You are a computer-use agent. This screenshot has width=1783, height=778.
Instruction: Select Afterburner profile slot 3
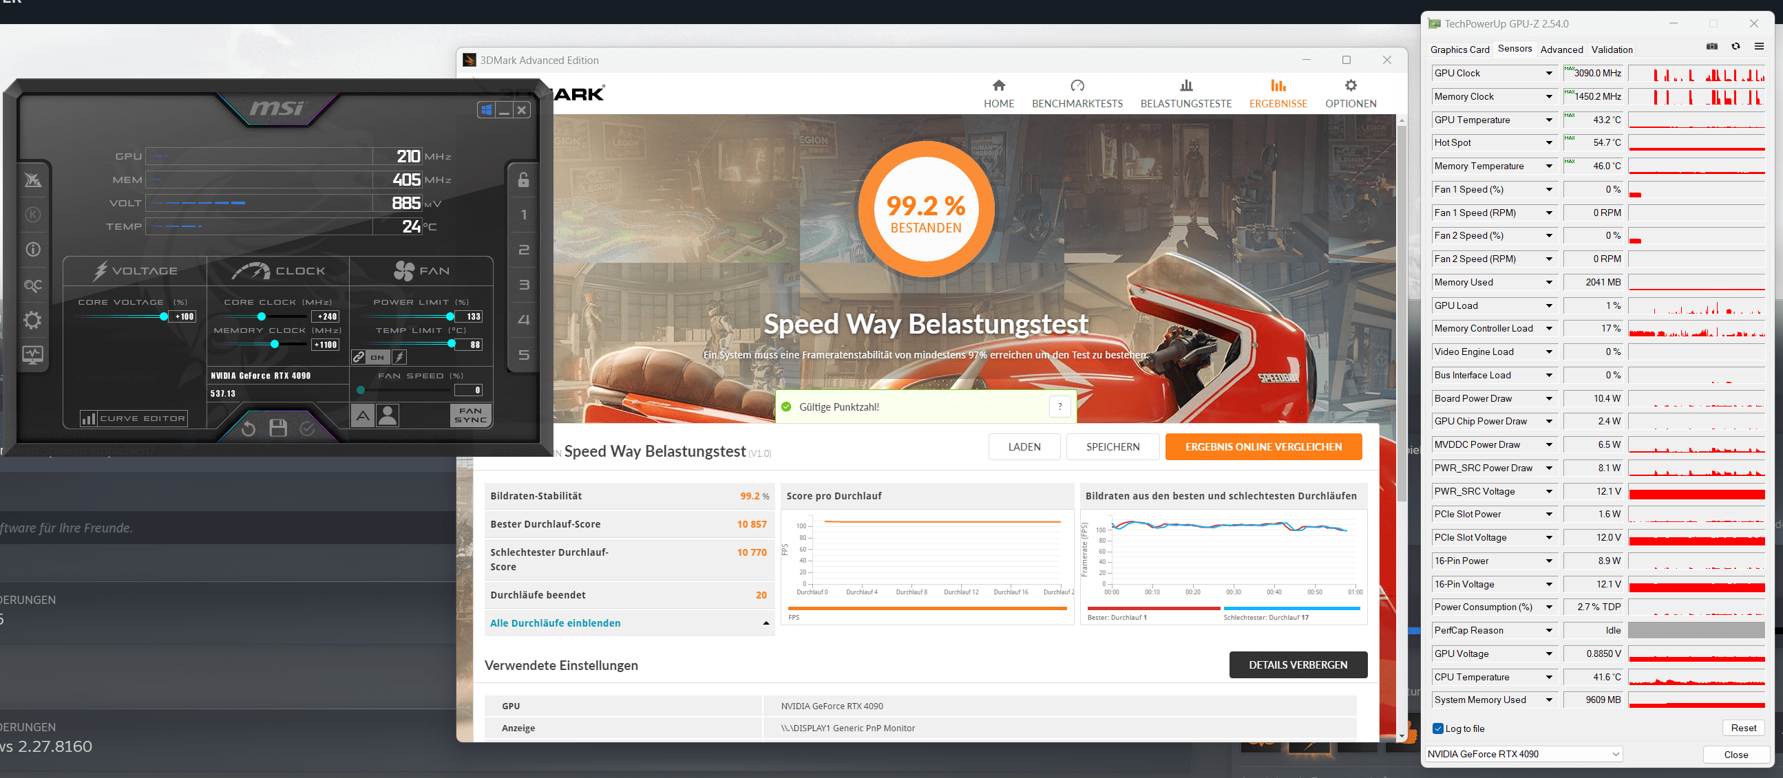point(523,284)
